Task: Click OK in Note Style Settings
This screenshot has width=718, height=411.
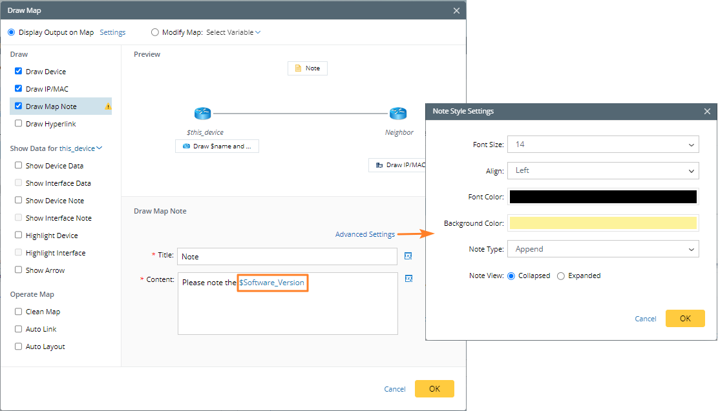Action: coord(685,318)
